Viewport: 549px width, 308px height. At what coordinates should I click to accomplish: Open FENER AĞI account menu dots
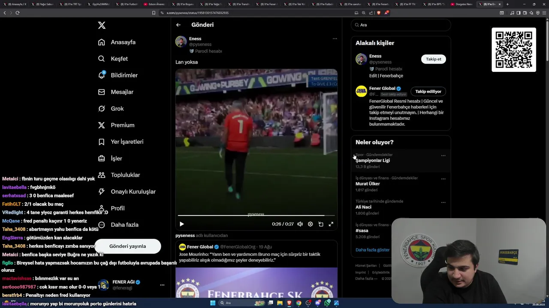coord(162,285)
